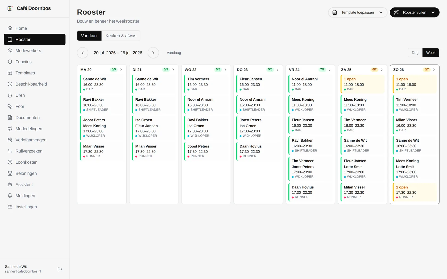
Task: Switch to Week view
Action: click(431, 53)
